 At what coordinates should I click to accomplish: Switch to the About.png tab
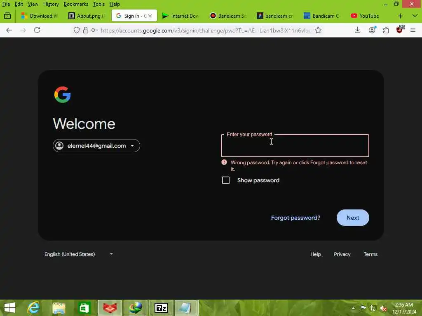[87, 16]
